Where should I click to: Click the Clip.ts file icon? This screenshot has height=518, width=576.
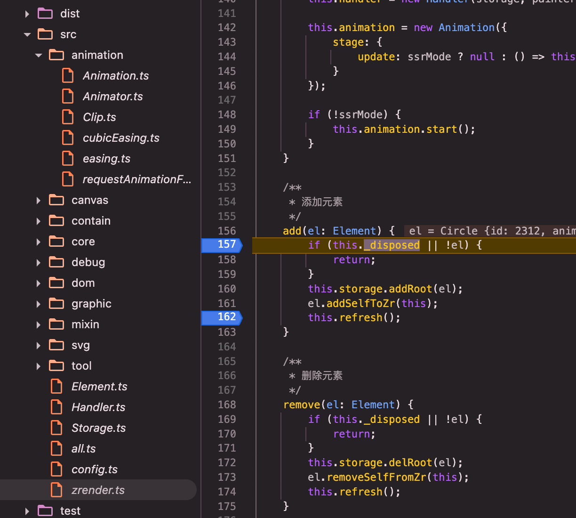(68, 117)
